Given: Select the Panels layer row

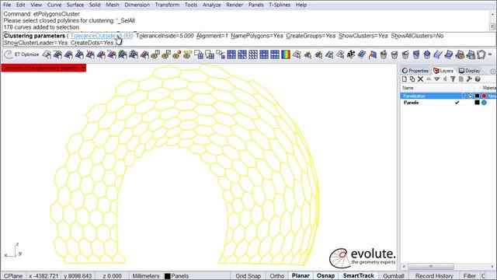Looking at the screenshot, I should (x=448, y=103).
